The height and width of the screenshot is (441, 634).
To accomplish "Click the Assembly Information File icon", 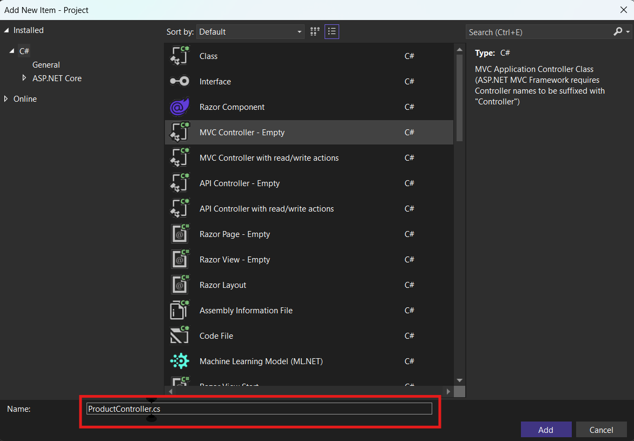I will tap(180, 311).
